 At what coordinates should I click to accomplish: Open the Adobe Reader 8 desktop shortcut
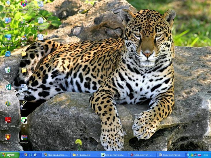[8, 120]
